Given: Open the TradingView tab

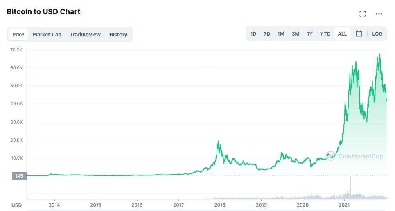Looking at the screenshot, I should click(85, 34).
